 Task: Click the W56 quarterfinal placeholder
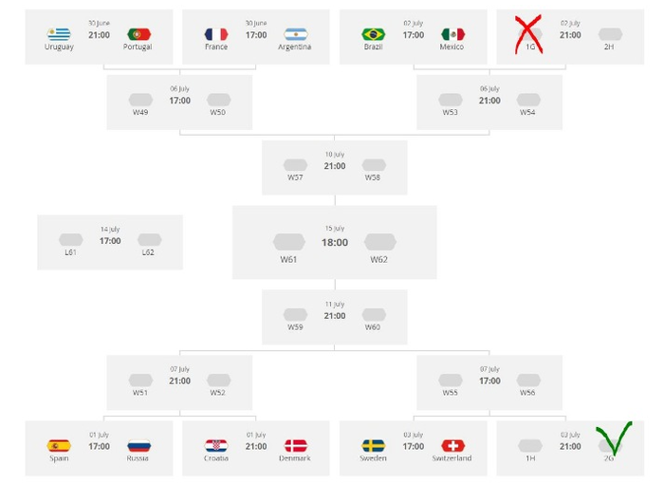click(527, 381)
